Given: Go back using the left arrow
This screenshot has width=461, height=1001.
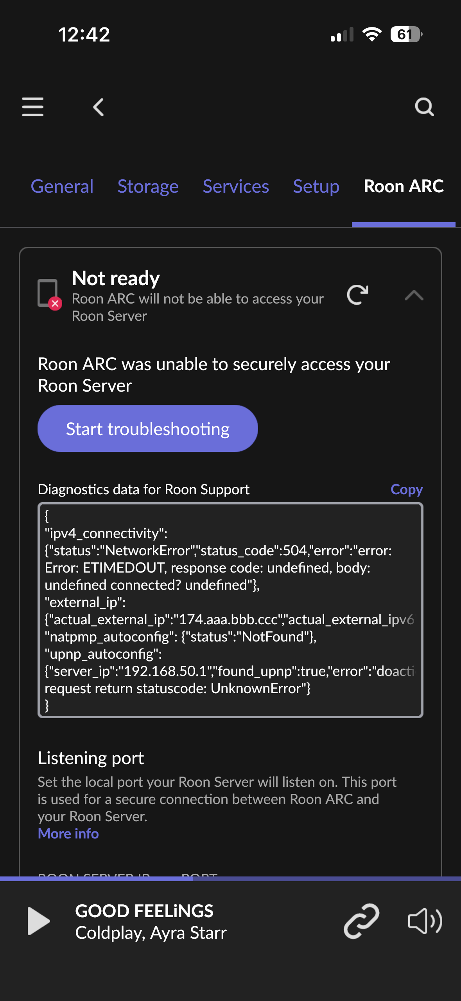Looking at the screenshot, I should coord(99,107).
